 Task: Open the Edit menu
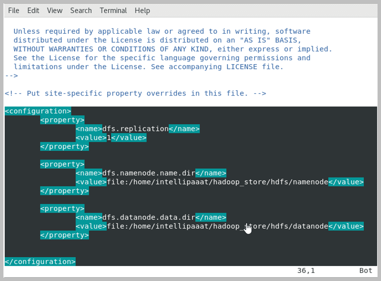(33, 11)
